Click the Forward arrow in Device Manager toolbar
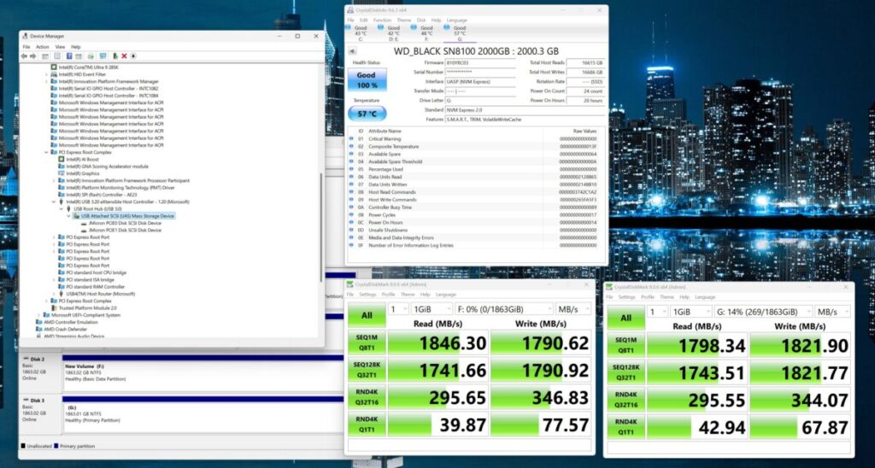This screenshot has width=875, height=468. click(32, 56)
